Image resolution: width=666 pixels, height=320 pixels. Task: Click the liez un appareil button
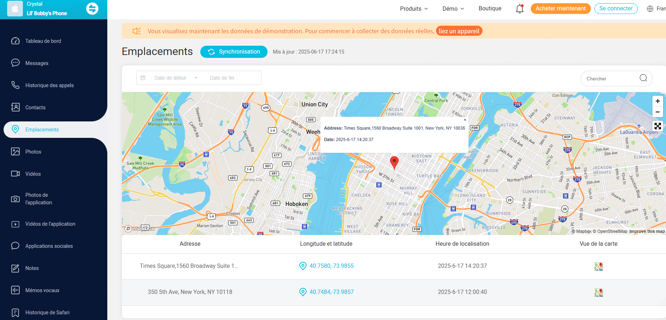pyautogui.click(x=459, y=31)
